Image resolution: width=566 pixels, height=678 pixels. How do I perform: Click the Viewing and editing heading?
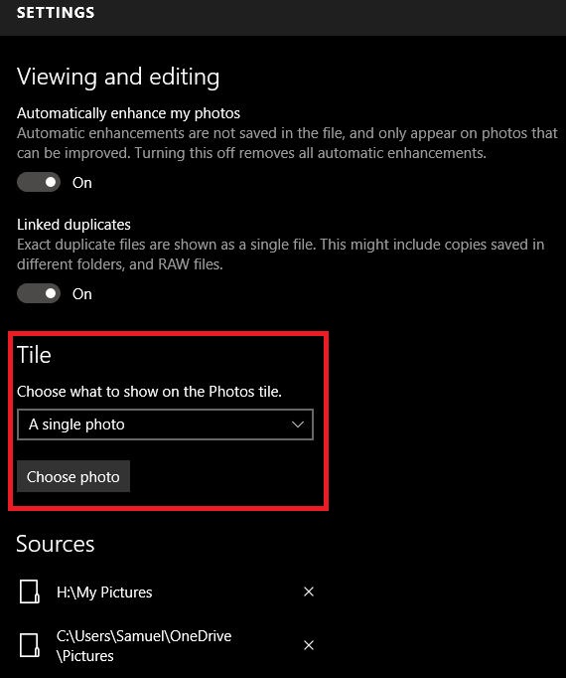coord(118,77)
